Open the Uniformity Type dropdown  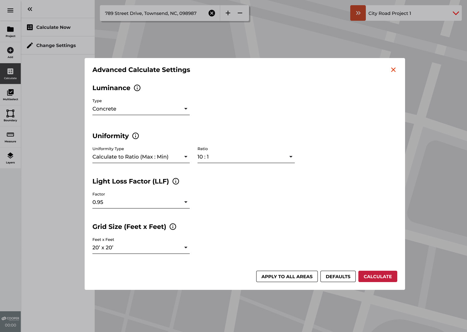(141, 157)
